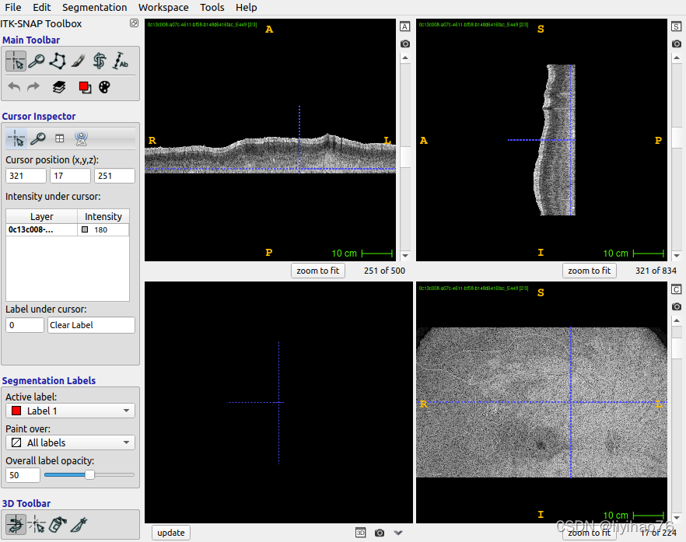
Task: Switch Cursor Inspector to synchronization mode
Action: pyautogui.click(x=81, y=138)
